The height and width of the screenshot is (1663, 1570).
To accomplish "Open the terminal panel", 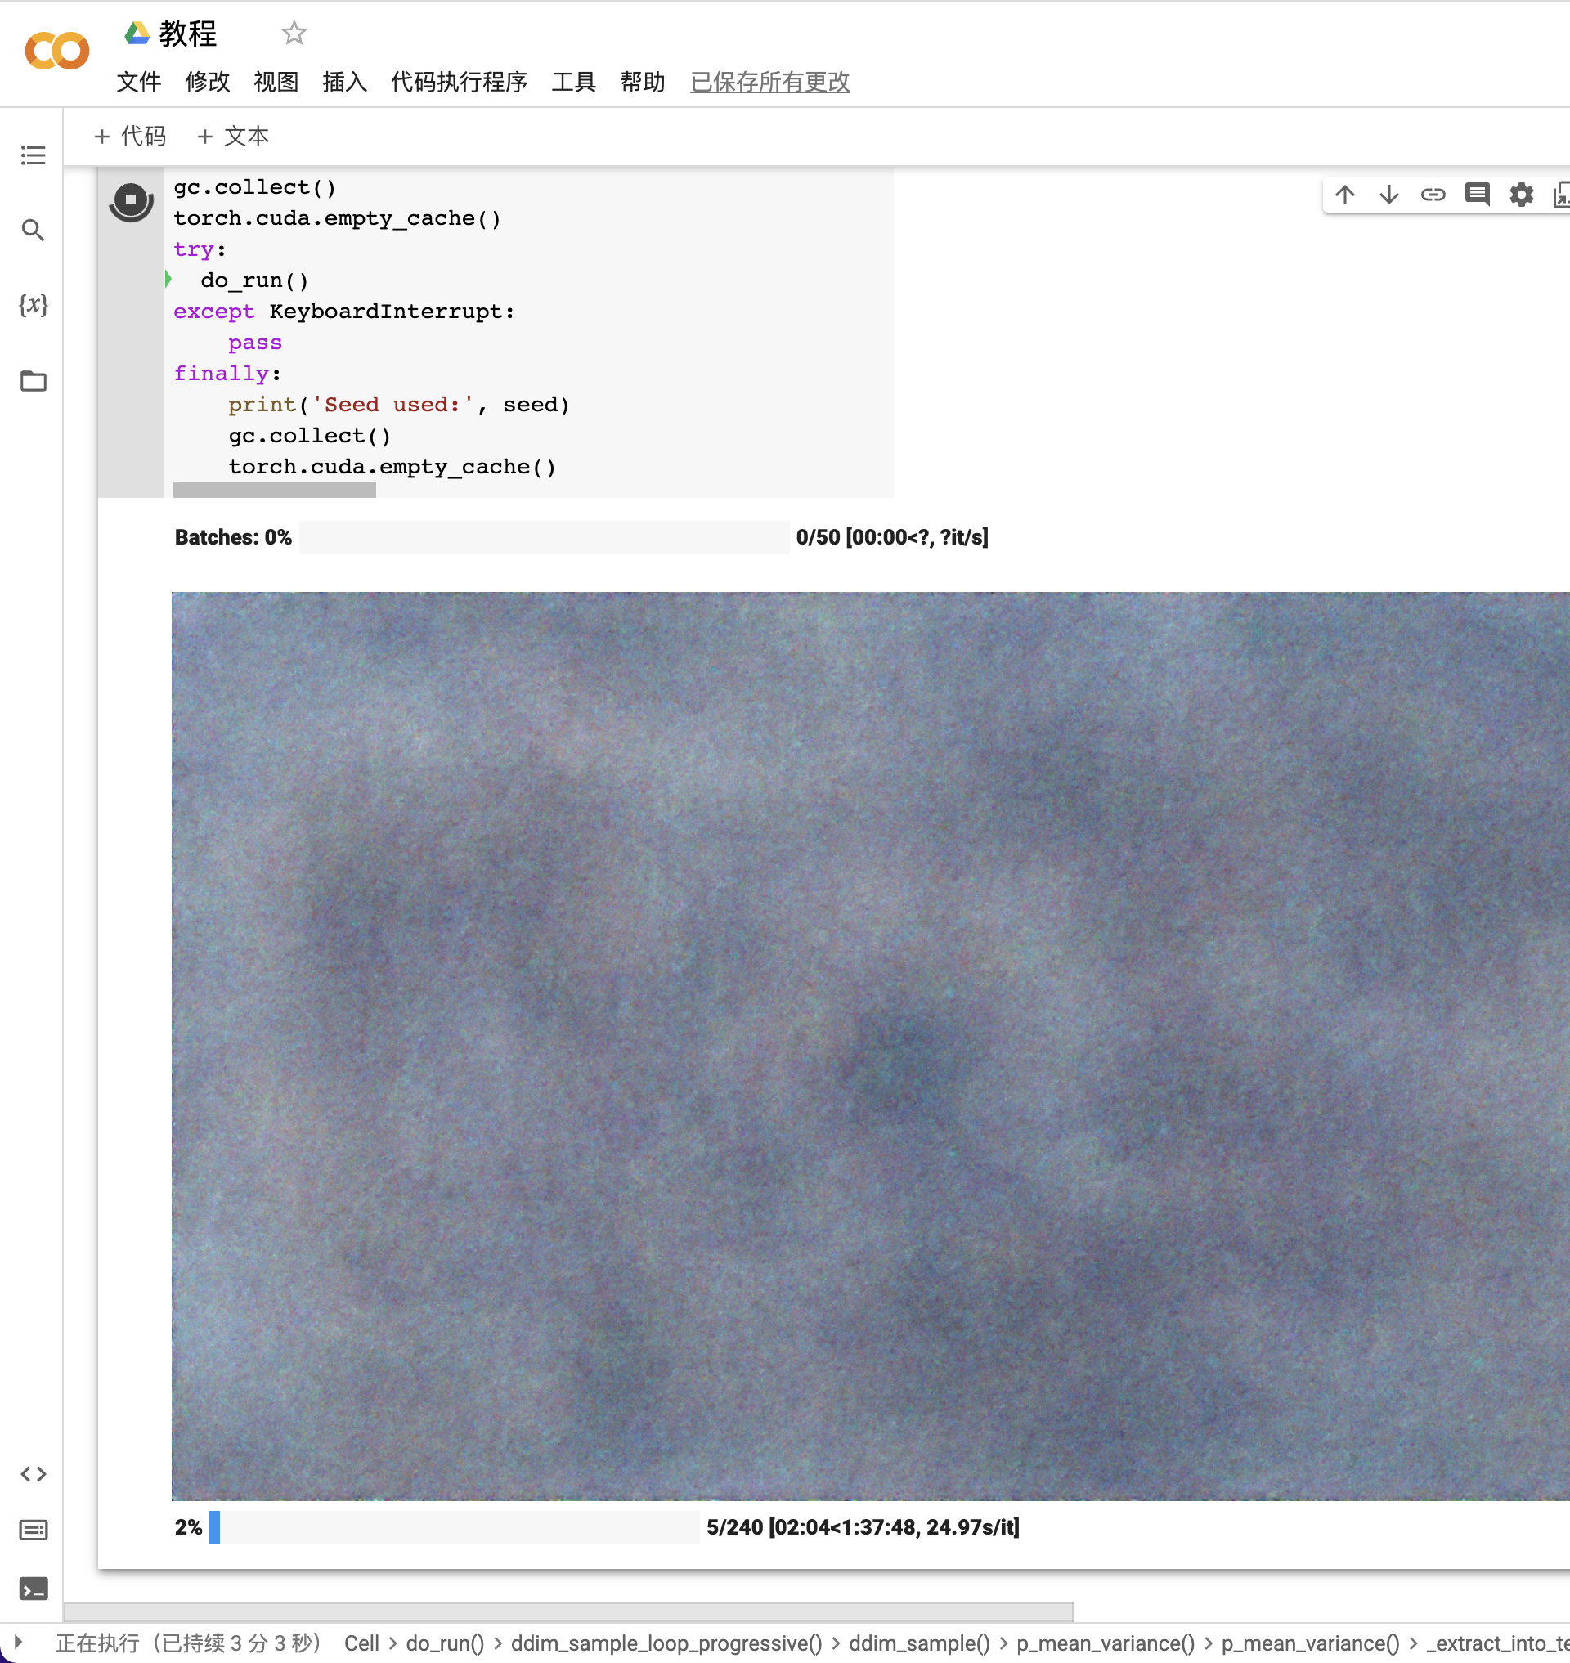I will click(x=34, y=1589).
